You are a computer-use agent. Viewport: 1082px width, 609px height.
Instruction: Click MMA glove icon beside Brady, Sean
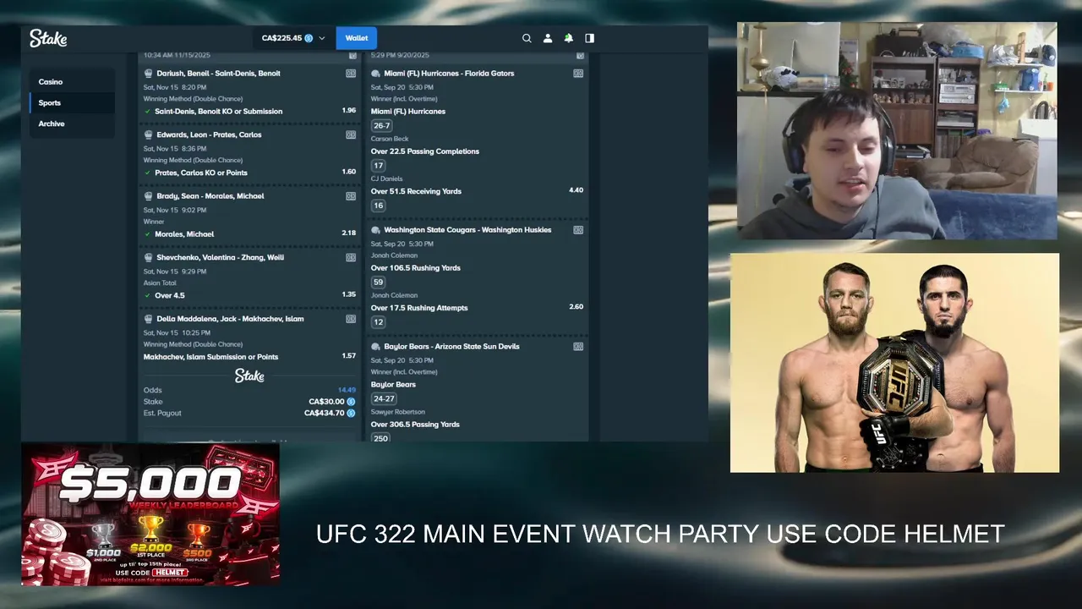point(148,196)
